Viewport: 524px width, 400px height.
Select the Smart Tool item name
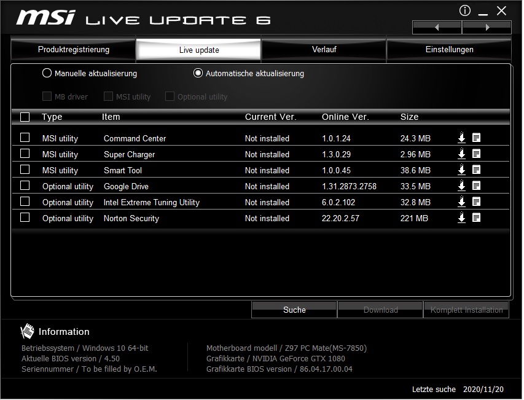pyautogui.click(x=123, y=170)
